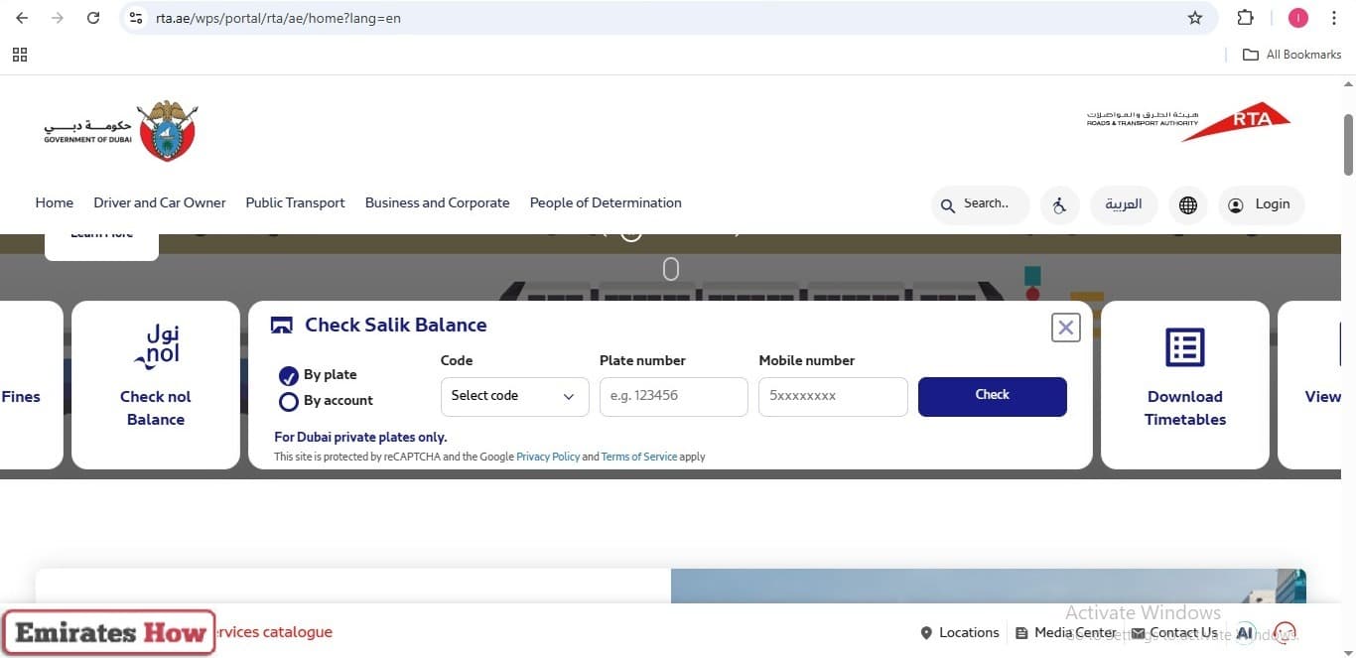Open the Privacy Policy link
The height and width of the screenshot is (658, 1356).
548,457
